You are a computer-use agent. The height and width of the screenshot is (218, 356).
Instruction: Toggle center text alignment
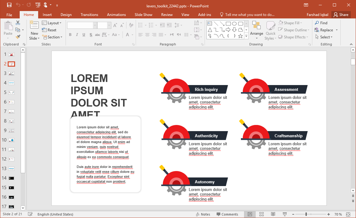pos(147,35)
